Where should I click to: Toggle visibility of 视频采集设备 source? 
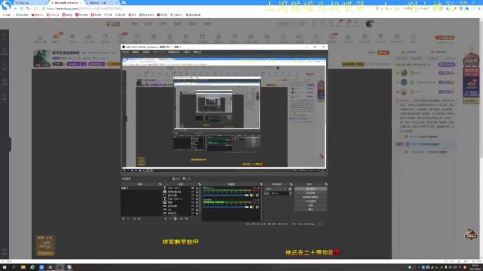tap(193, 192)
